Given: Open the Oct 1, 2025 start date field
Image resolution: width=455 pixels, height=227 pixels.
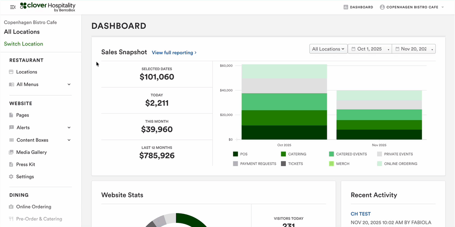Looking at the screenshot, I should [370, 49].
